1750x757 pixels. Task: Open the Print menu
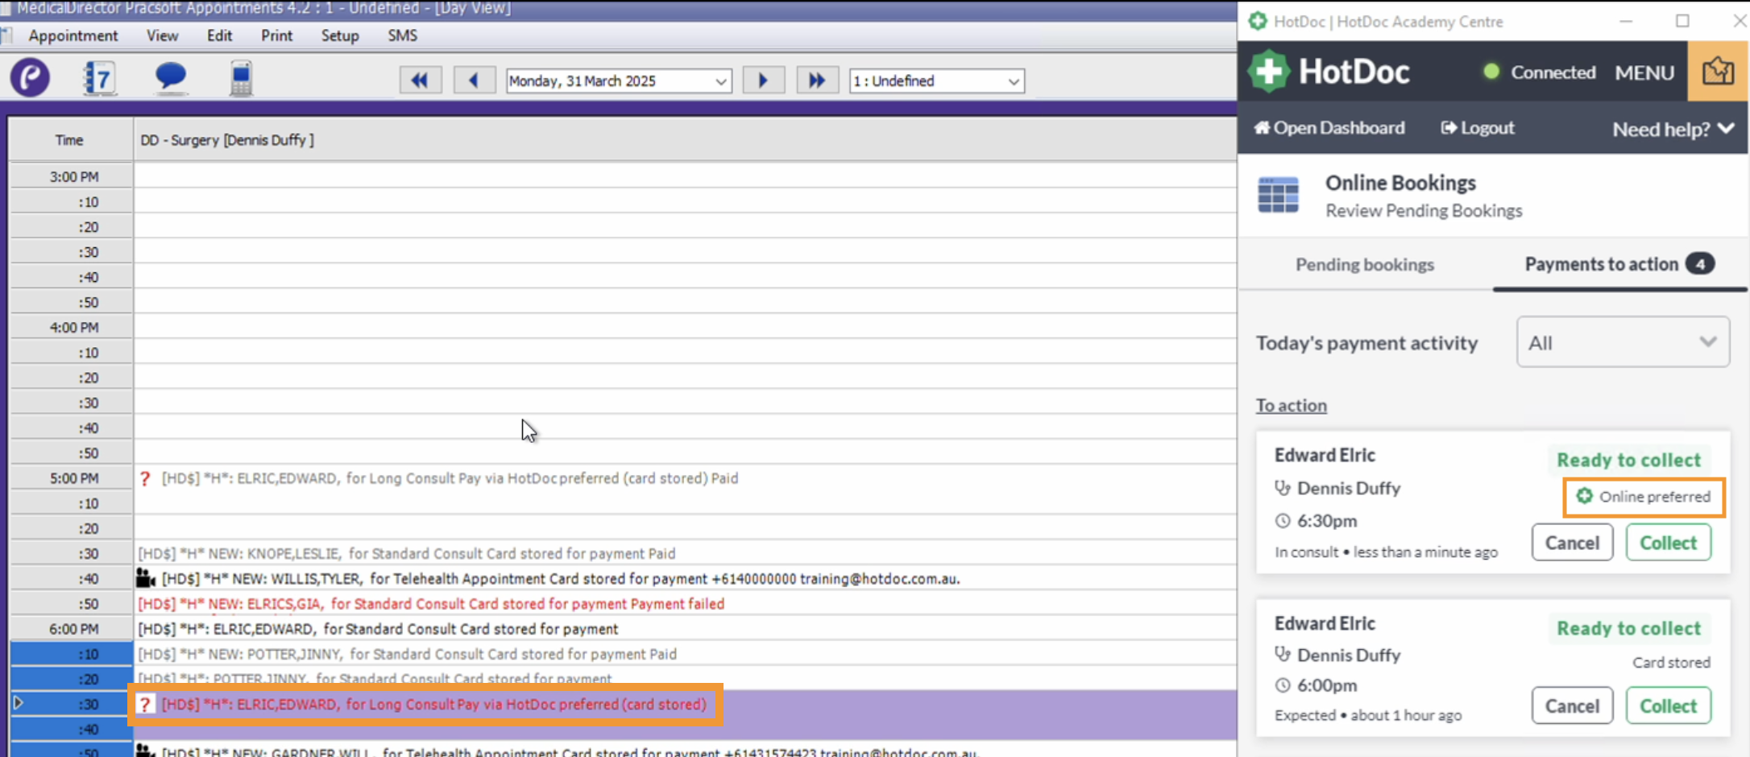[x=276, y=35]
